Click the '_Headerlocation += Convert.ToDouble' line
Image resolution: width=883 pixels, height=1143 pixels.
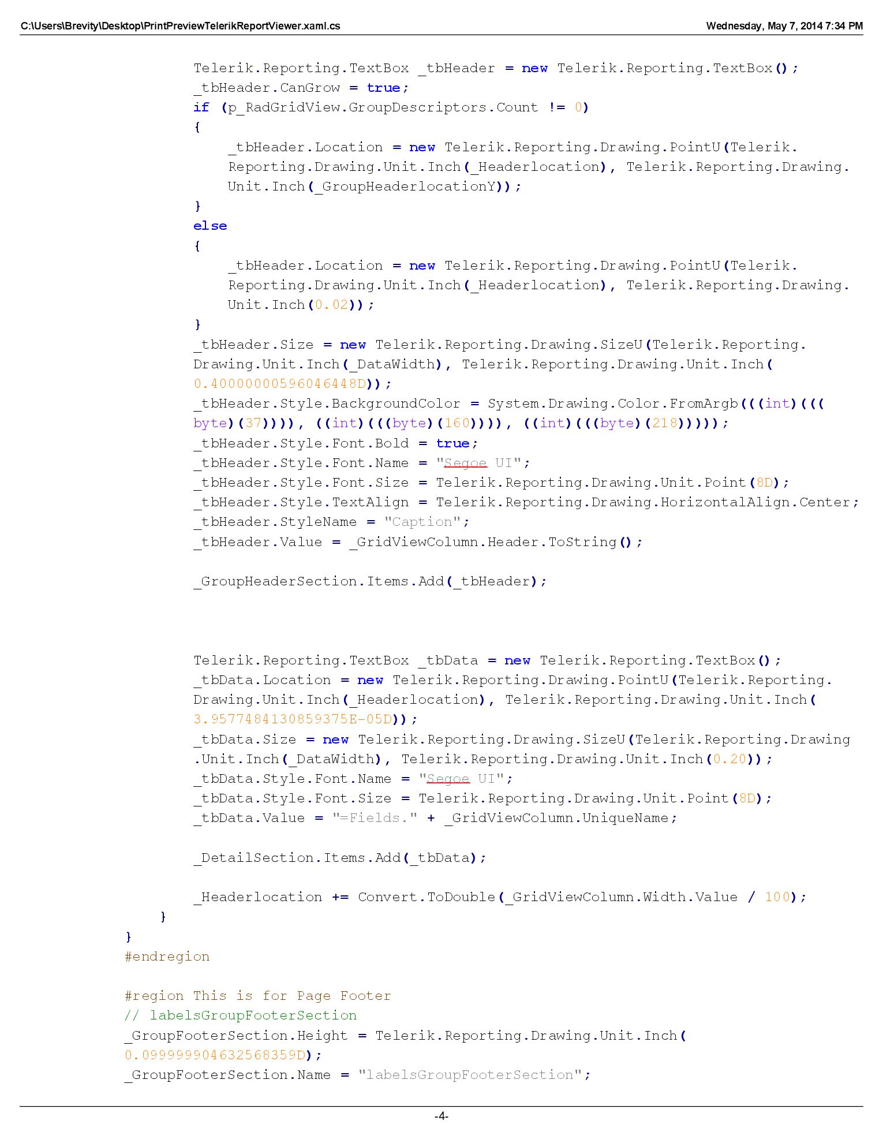500,897
